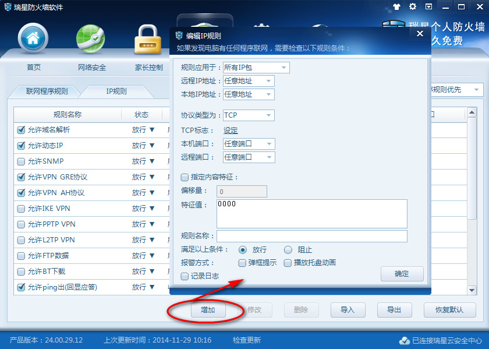Enable the 指定内容特征 checkbox
The image size is (489, 349).
(185, 177)
